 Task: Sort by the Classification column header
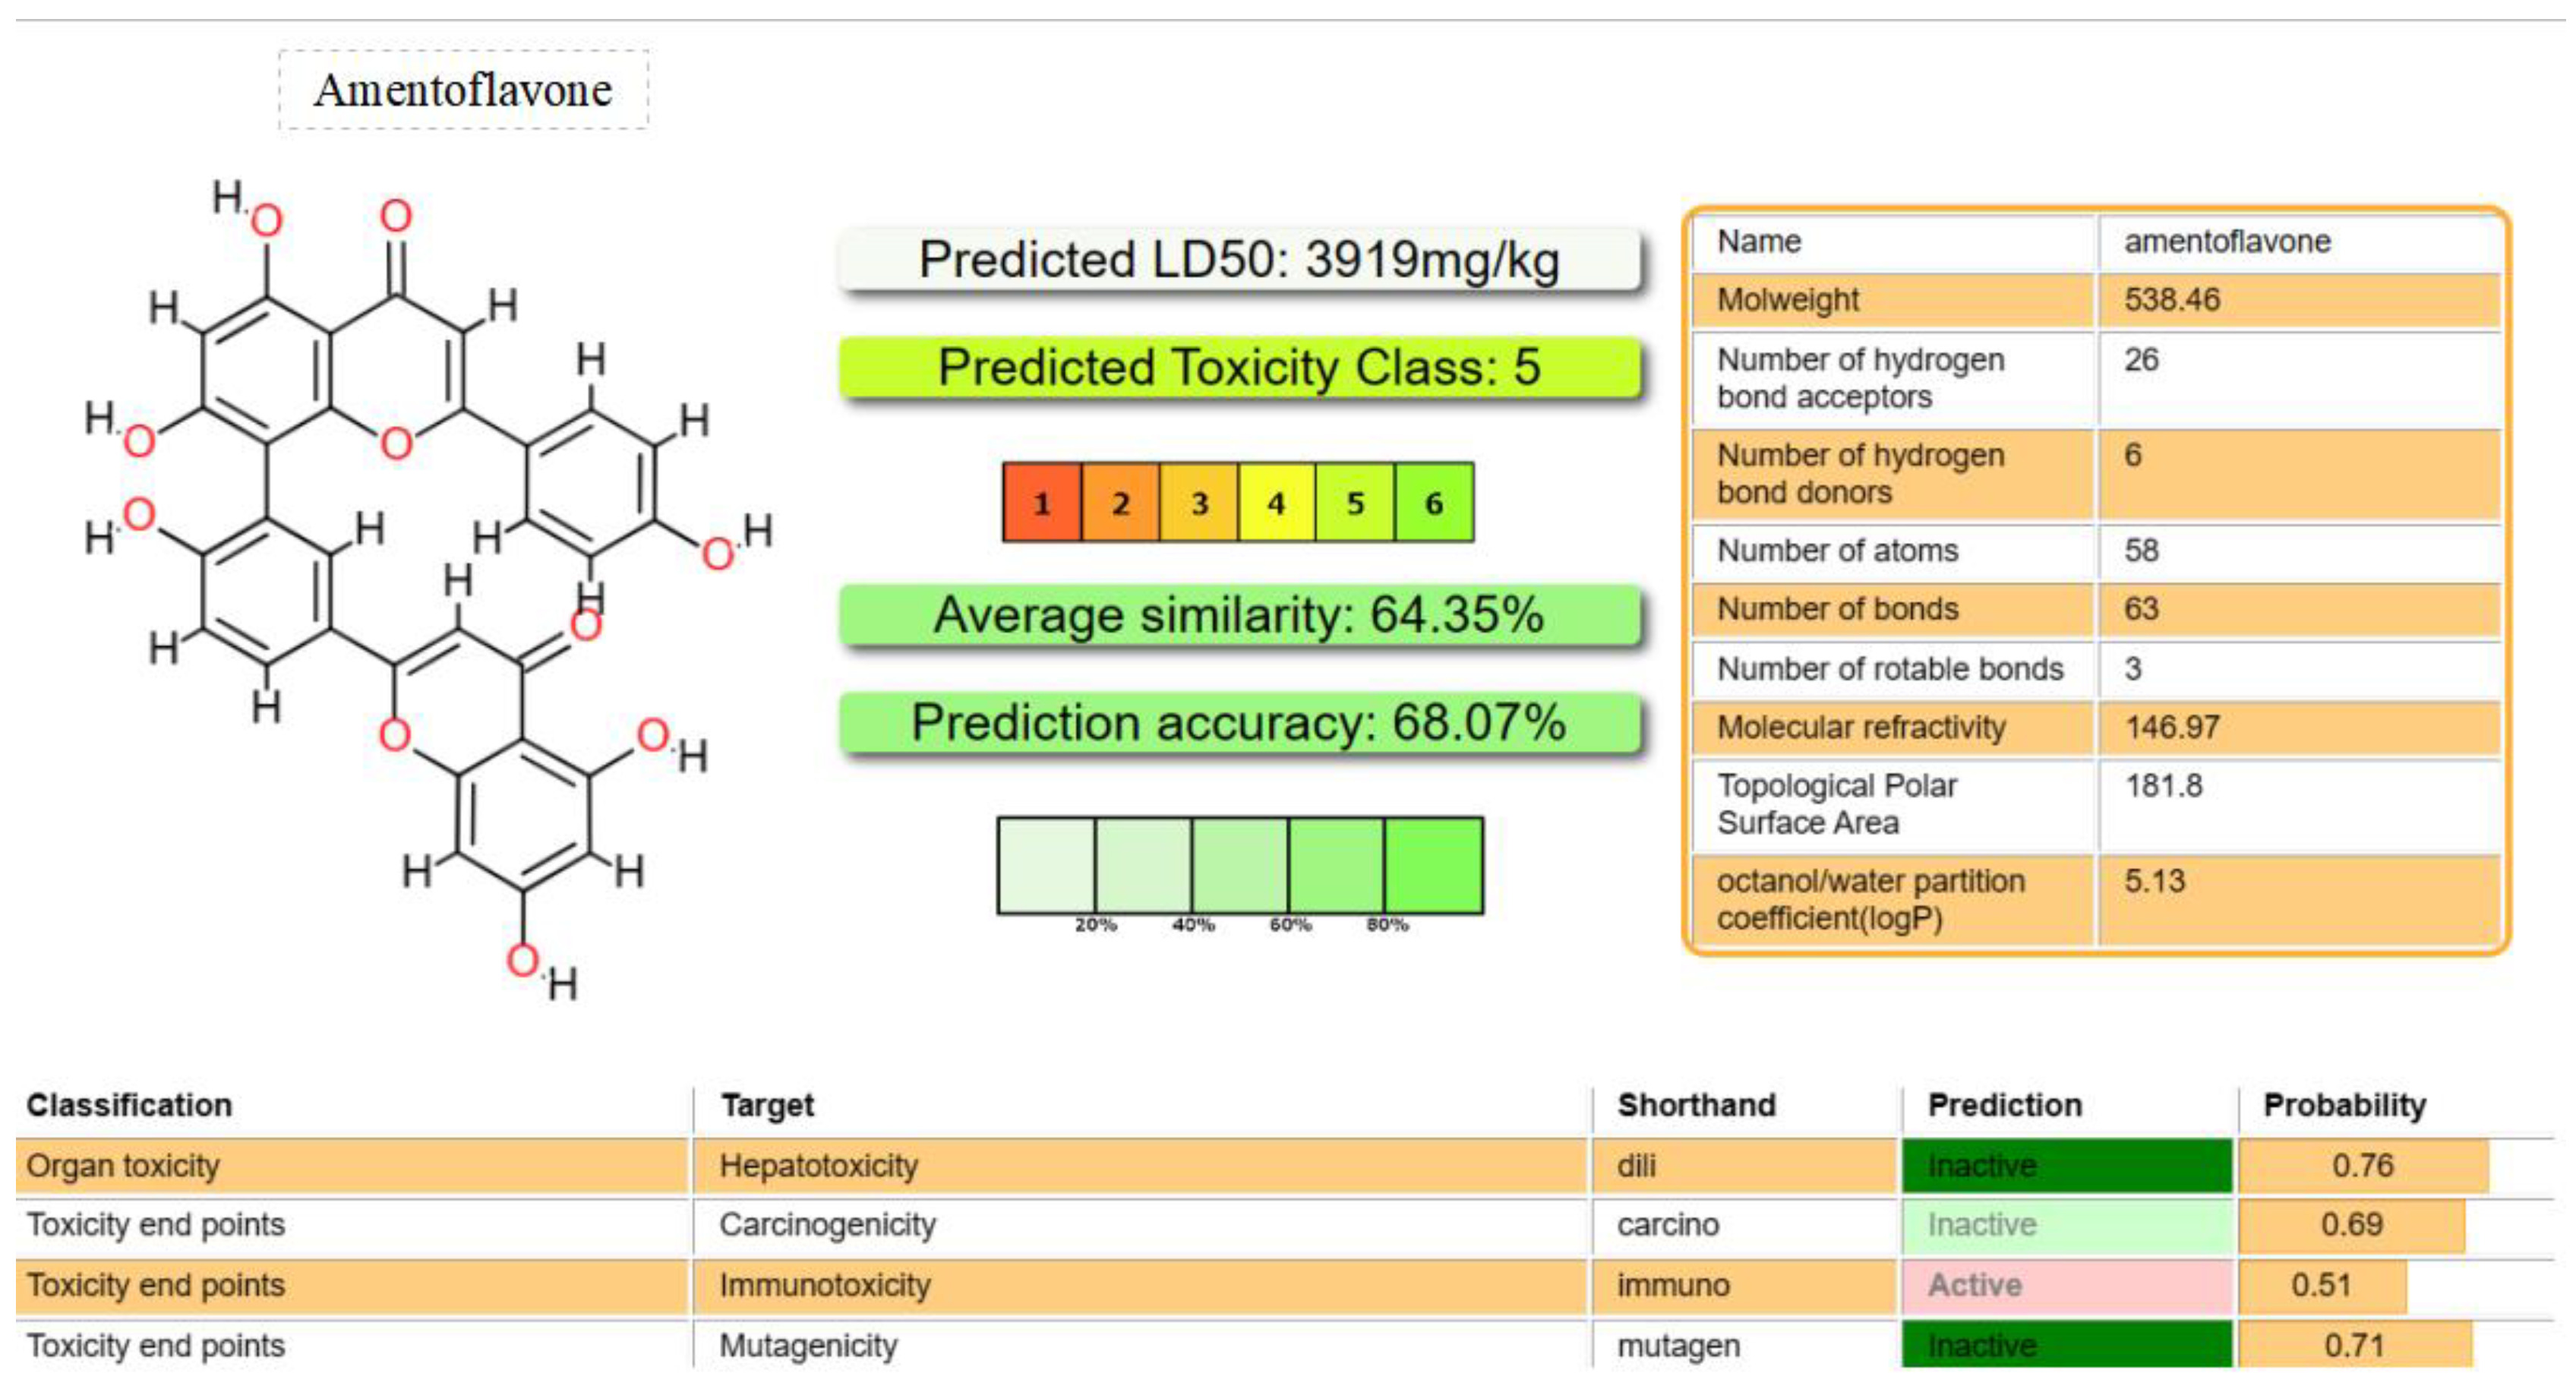[x=130, y=1105]
